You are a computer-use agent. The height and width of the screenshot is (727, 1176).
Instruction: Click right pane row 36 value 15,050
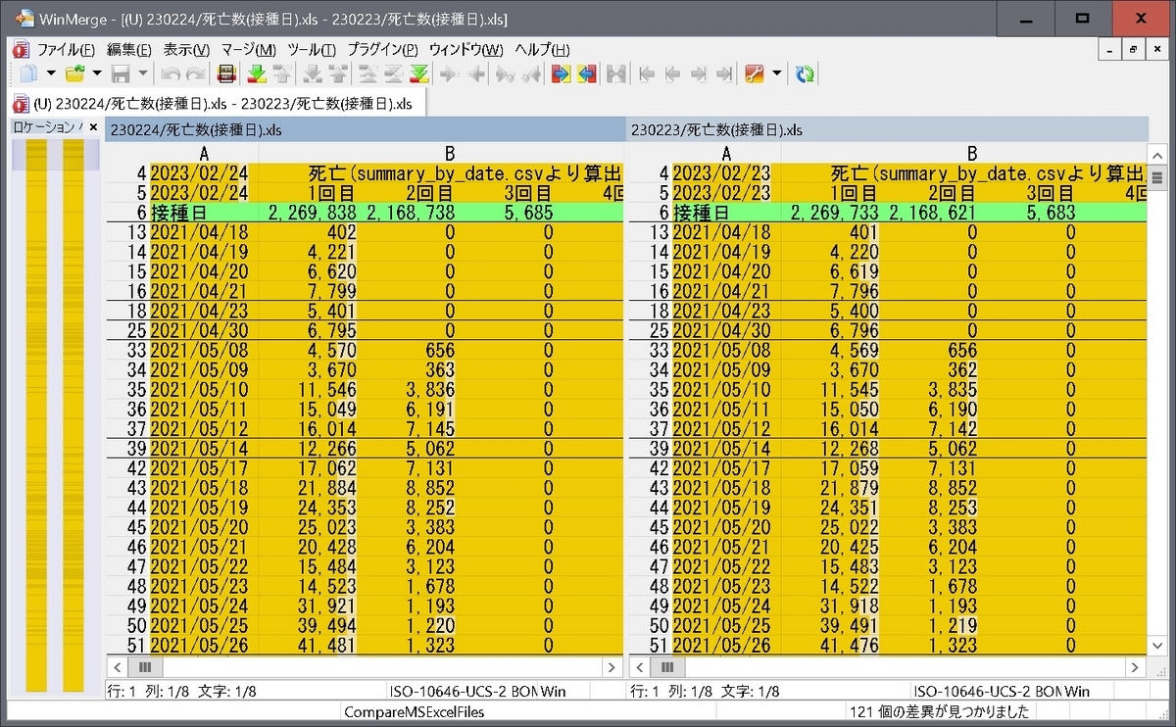coord(849,409)
